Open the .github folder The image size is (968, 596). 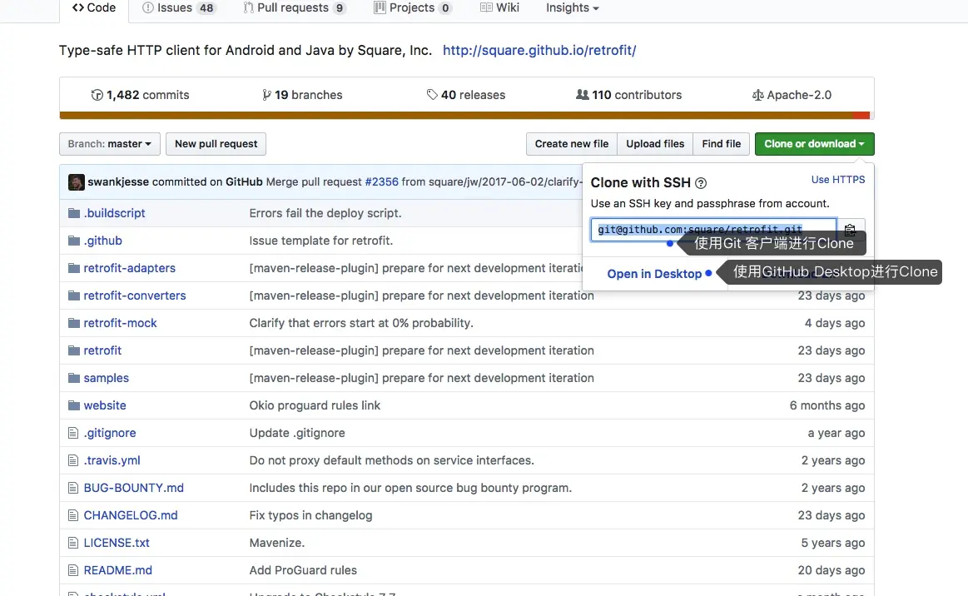(103, 241)
